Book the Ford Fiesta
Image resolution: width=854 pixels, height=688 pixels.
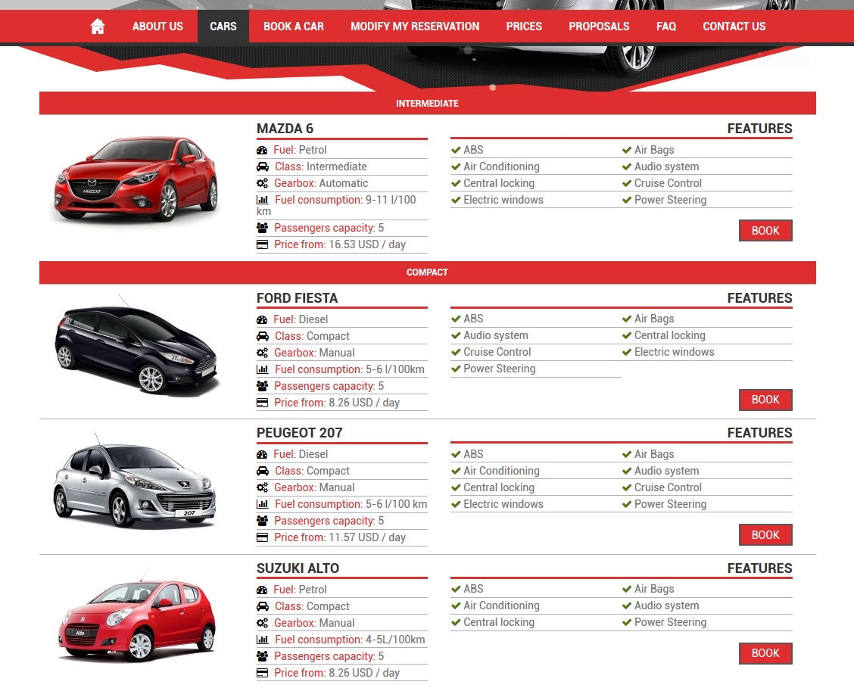765,400
